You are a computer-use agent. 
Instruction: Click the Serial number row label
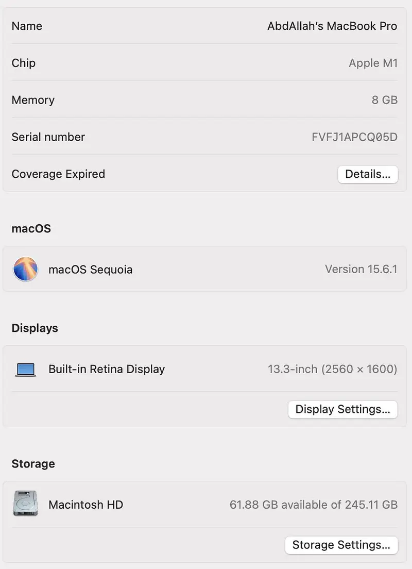click(48, 137)
